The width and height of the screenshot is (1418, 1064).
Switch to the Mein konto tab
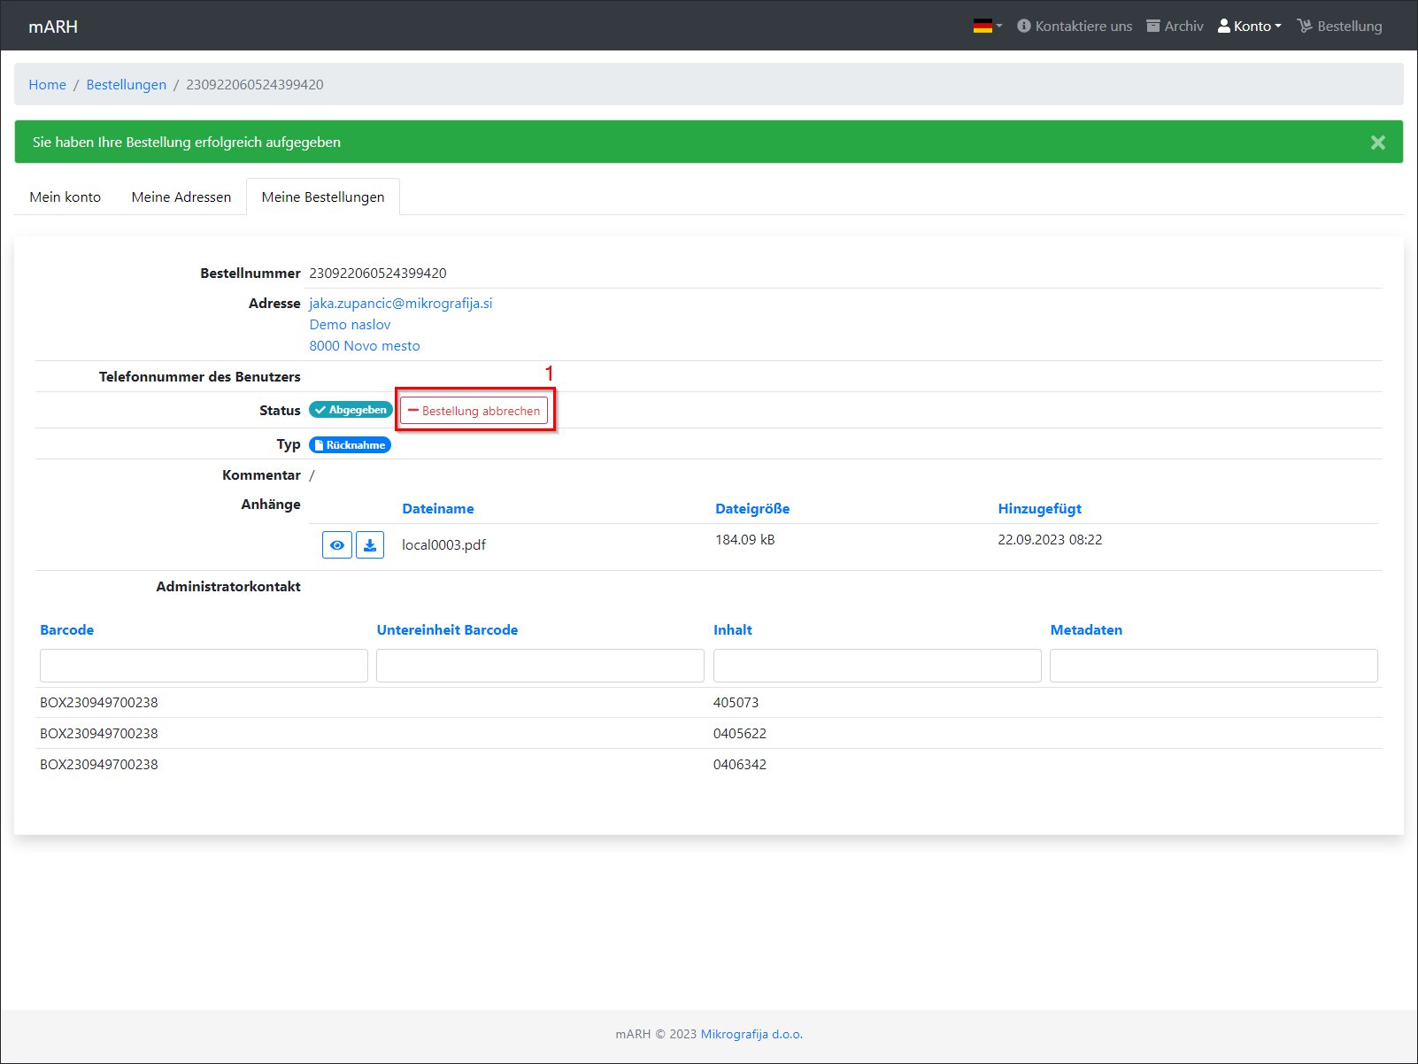coord(66,197)
